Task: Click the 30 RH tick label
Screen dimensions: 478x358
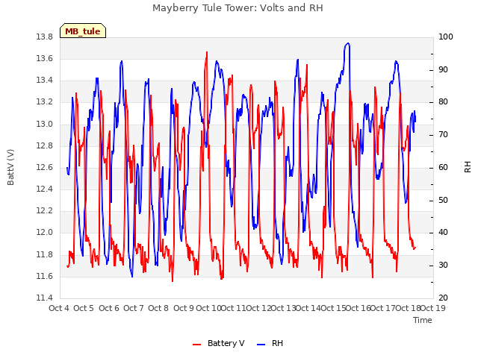Action: [x=443, y=266]
